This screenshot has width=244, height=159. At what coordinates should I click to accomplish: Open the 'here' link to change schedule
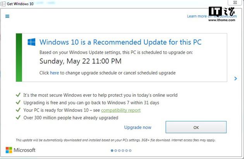(x=55, y=73)
